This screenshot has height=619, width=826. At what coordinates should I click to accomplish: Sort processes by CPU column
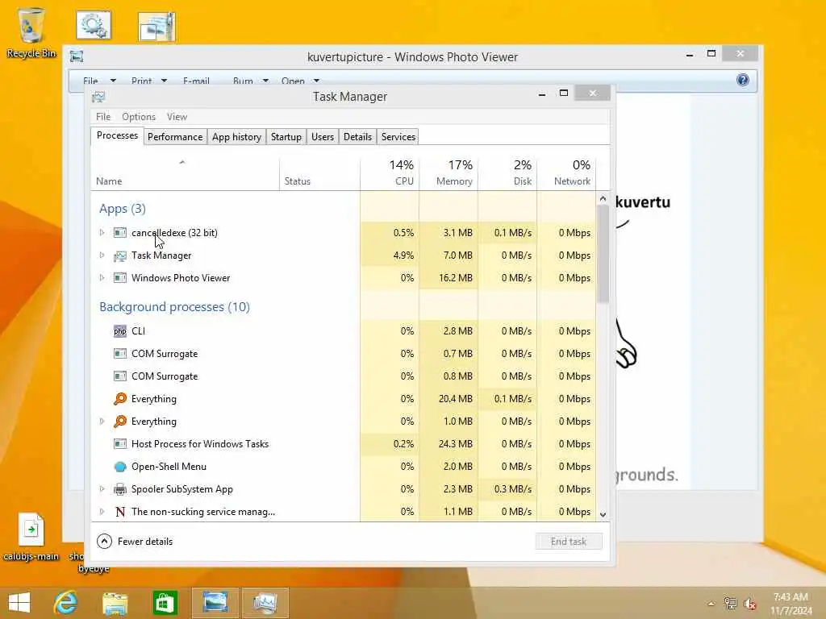[x=390, y=174]
